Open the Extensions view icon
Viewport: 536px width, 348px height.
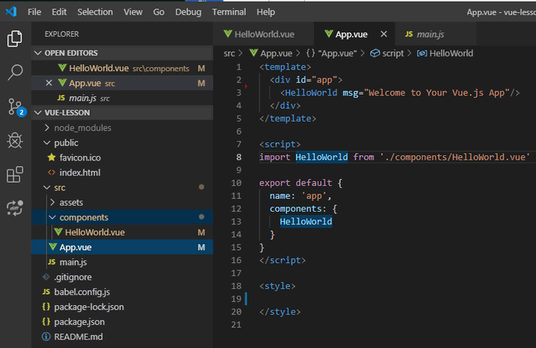point(15,174)
